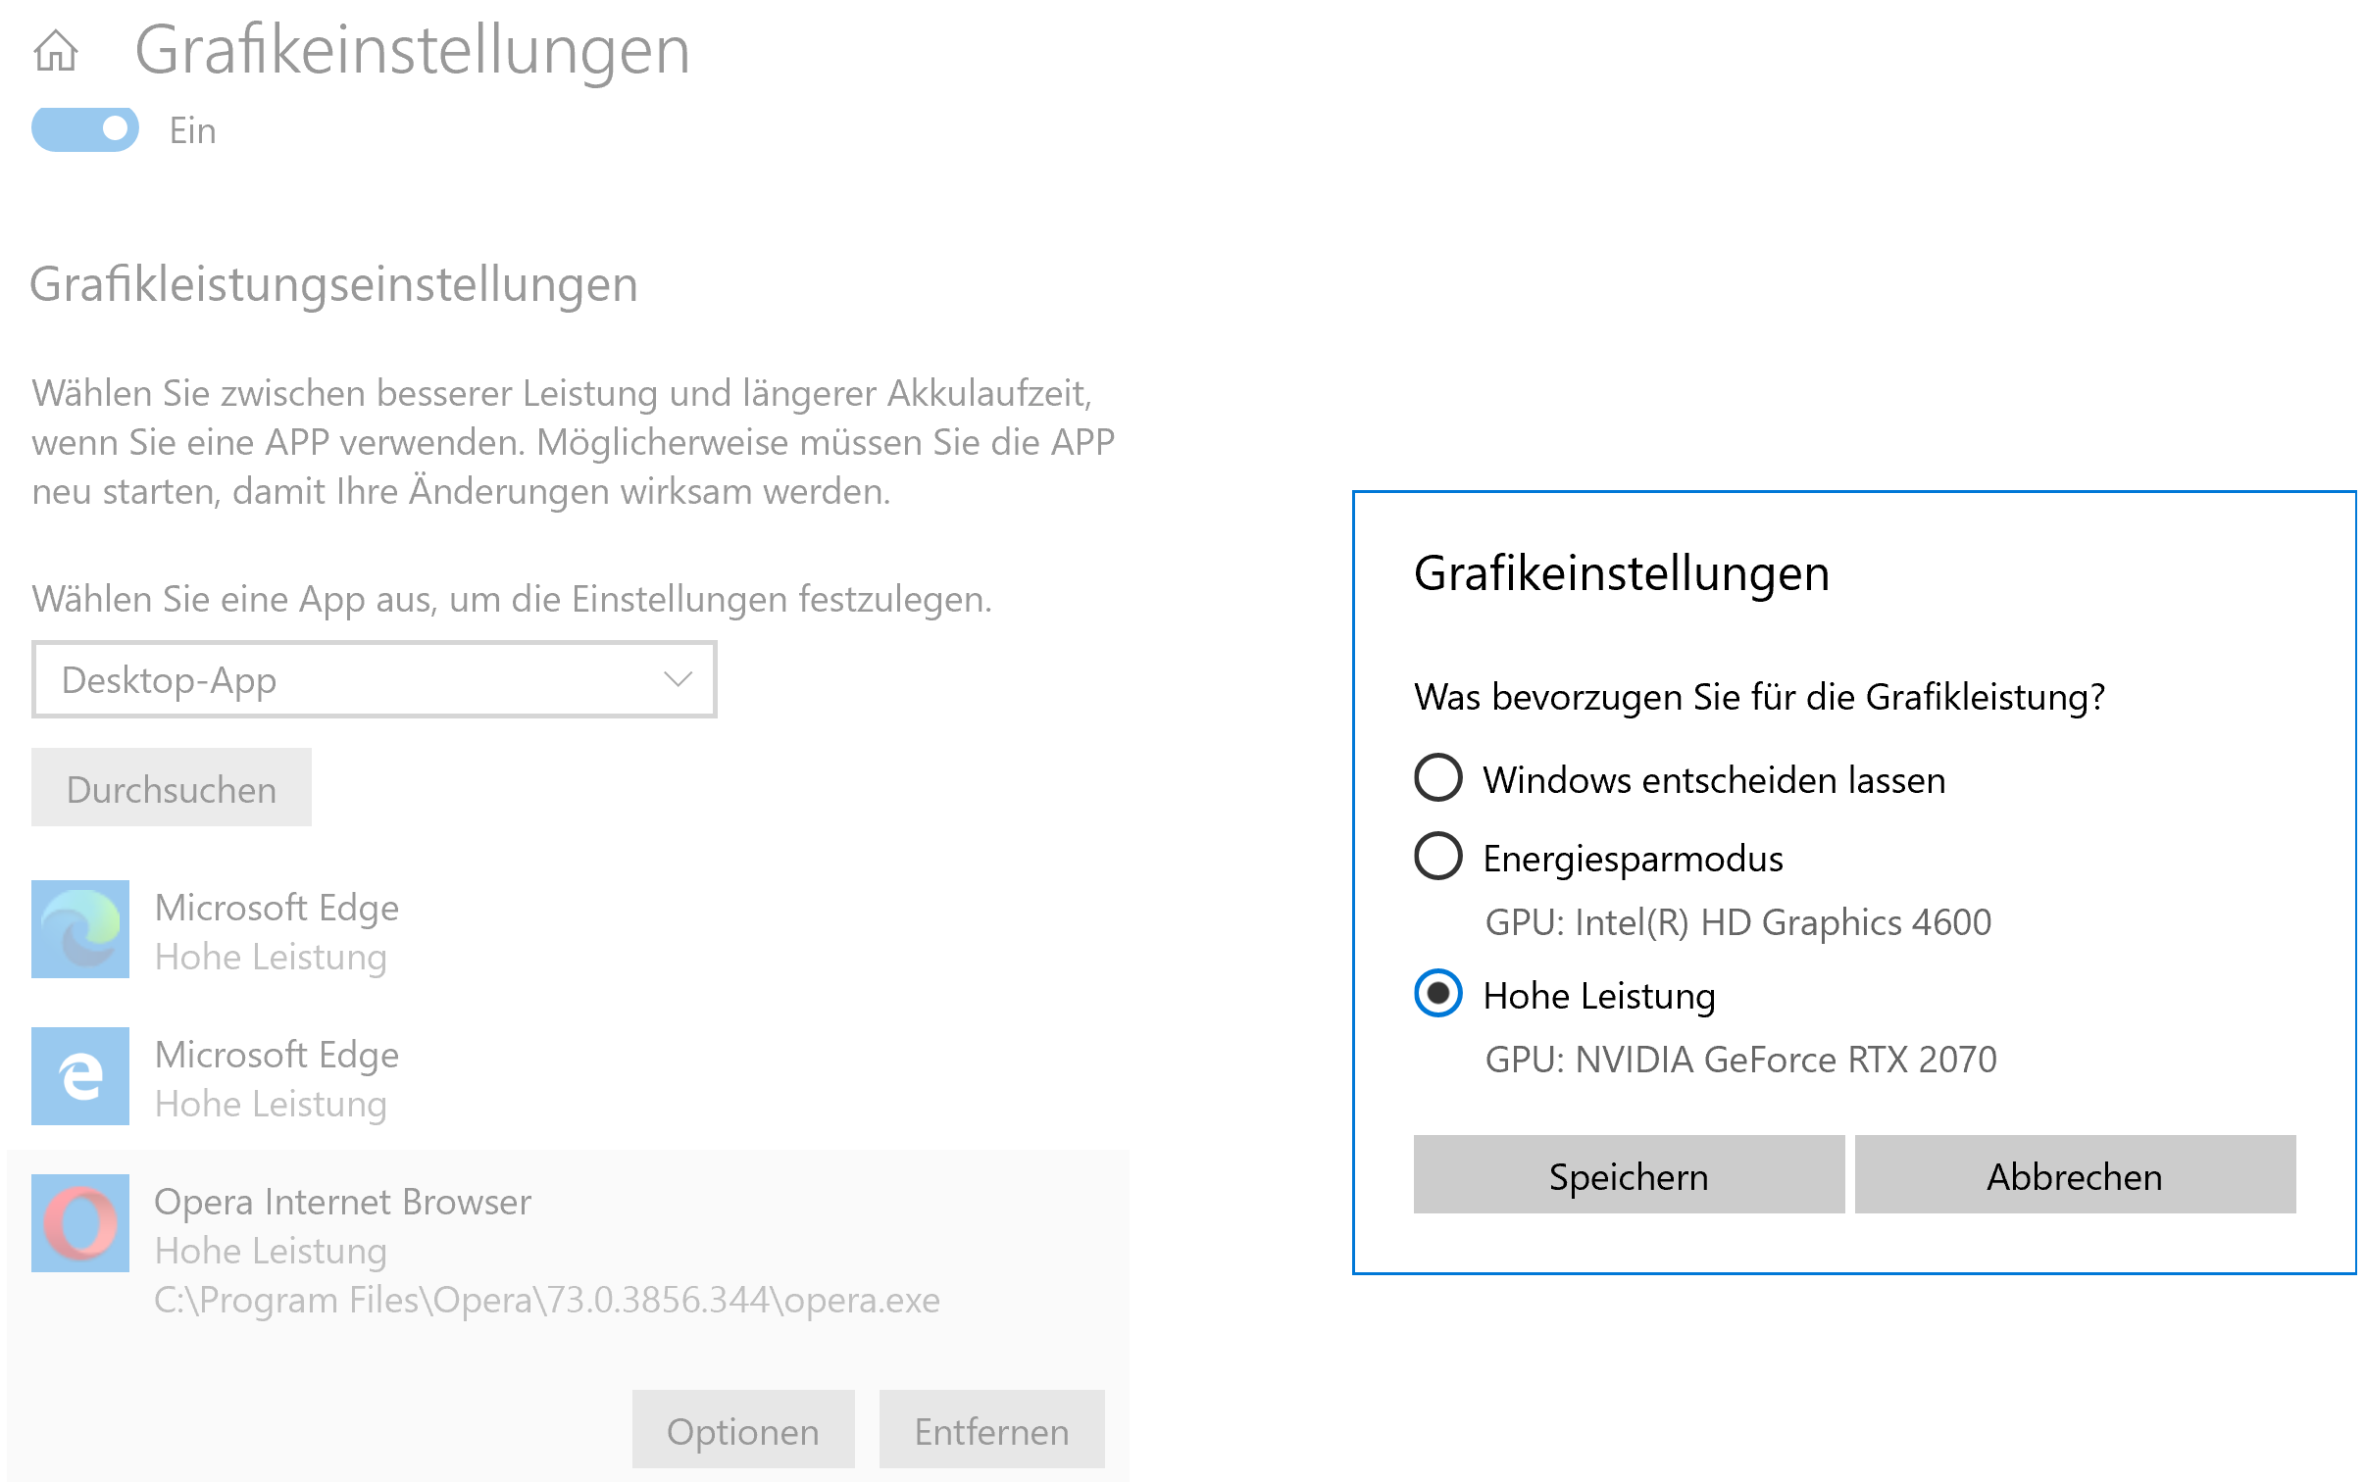The height and width of the screenshot is (1482, 2365).
Task: Click the Grafikeinstellungen page title
Action: tap(412, 50)
